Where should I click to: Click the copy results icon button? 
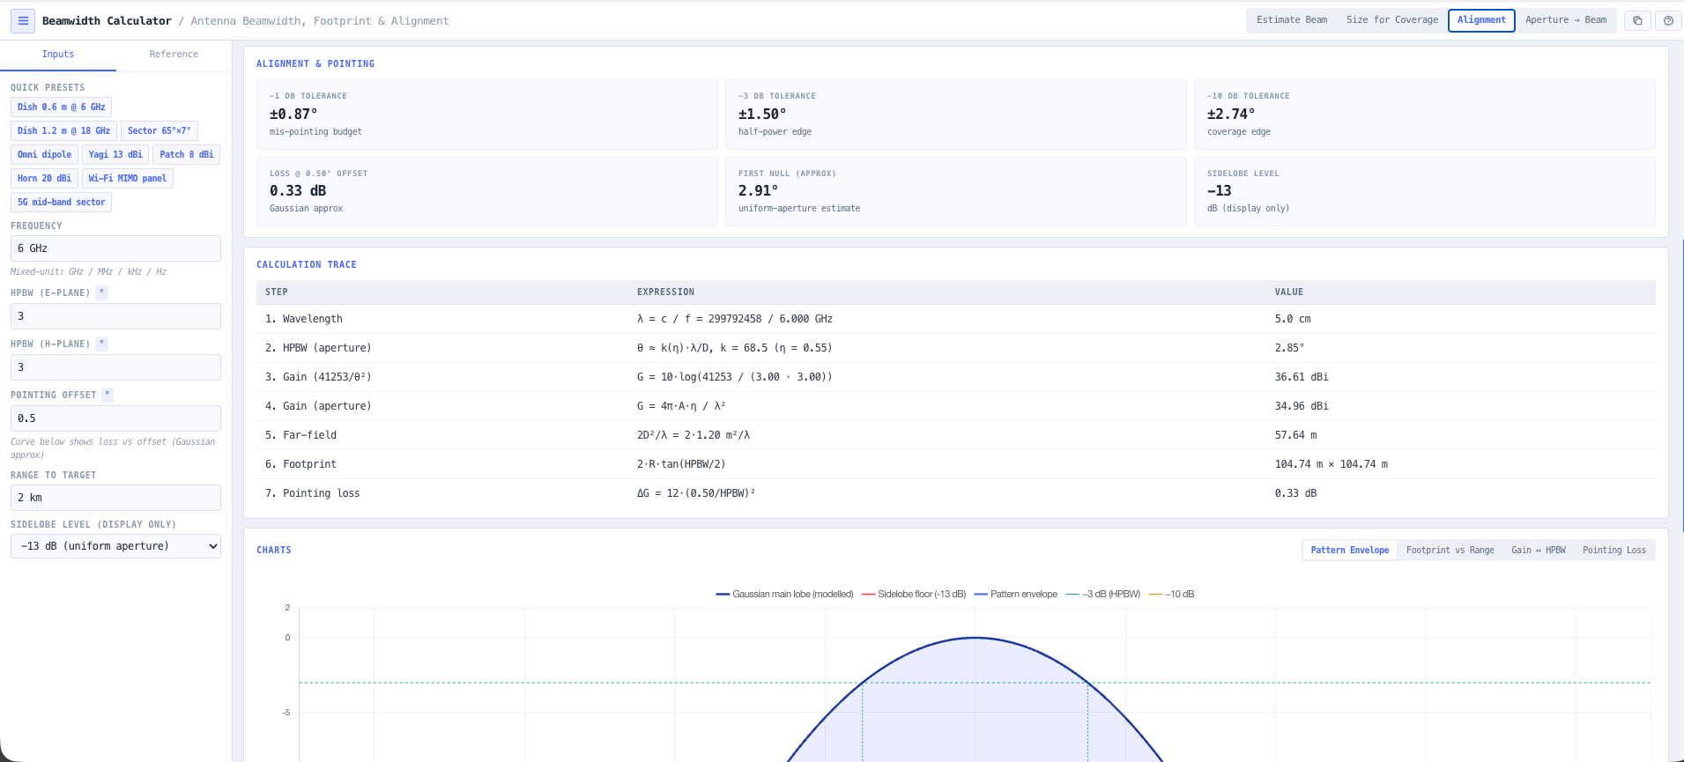(1637, 20)
